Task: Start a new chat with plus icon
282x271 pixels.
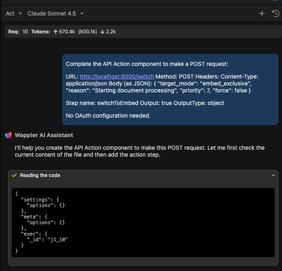Action: 262,13
